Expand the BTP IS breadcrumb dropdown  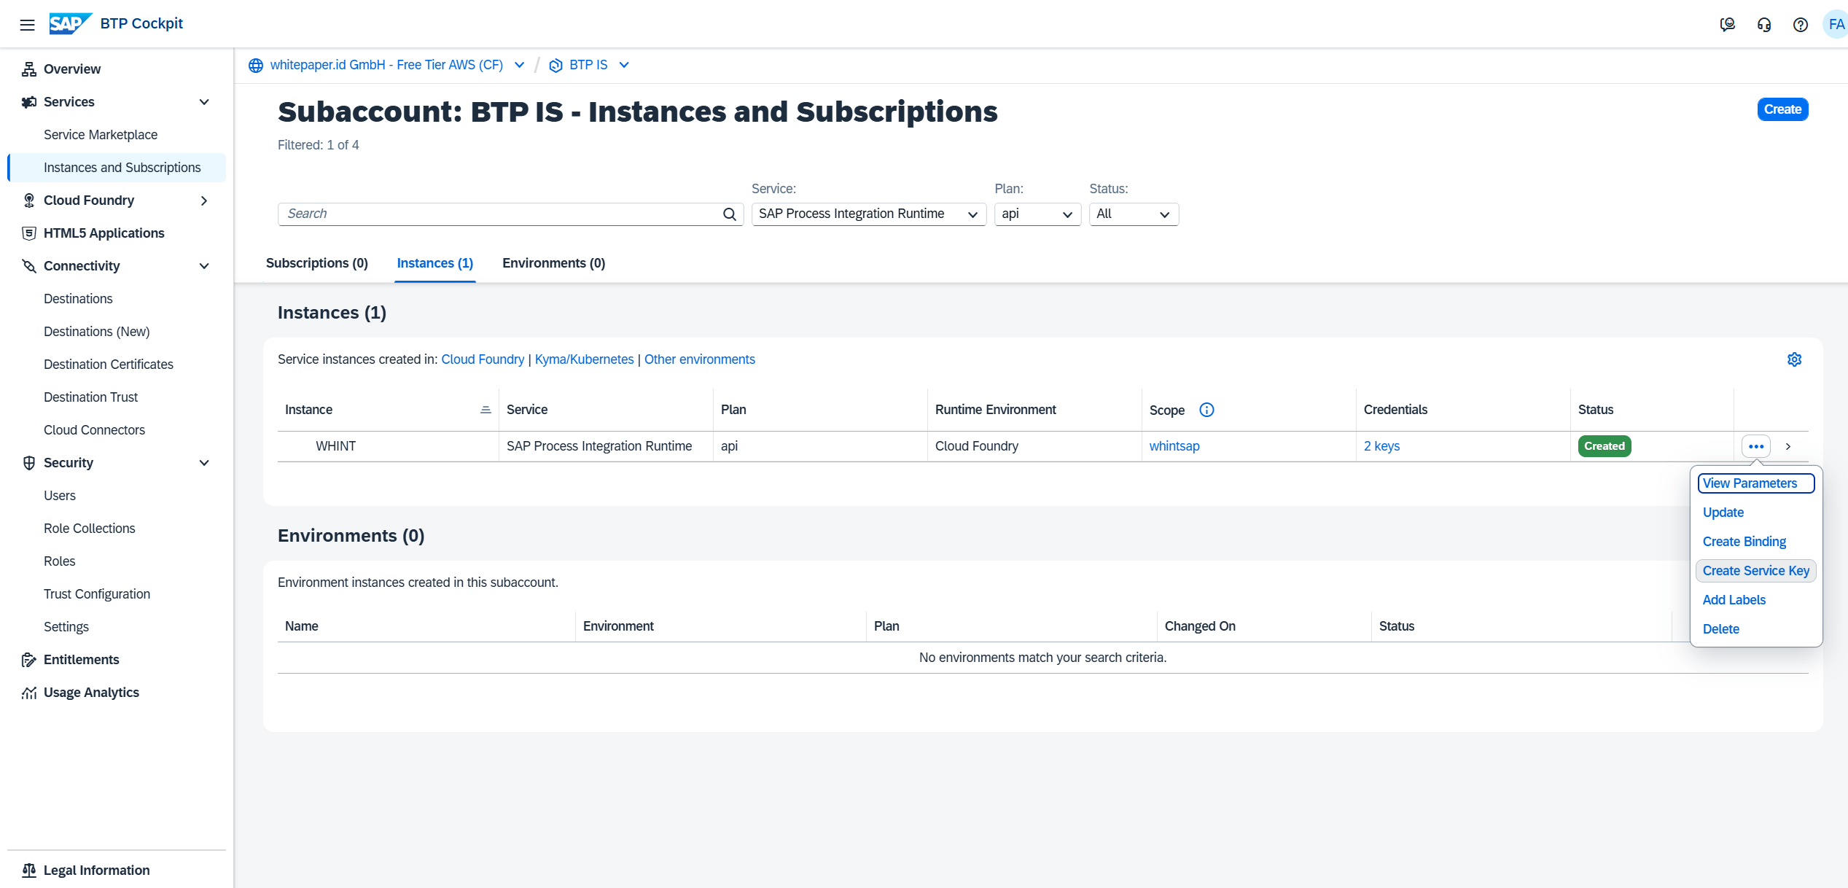pos(624,65)
